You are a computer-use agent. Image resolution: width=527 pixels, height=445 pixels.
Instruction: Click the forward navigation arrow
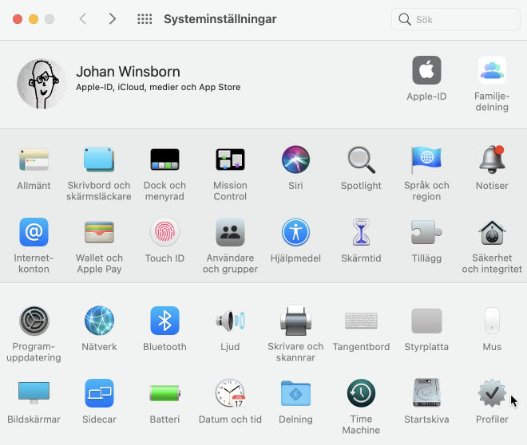coord(113,19)
